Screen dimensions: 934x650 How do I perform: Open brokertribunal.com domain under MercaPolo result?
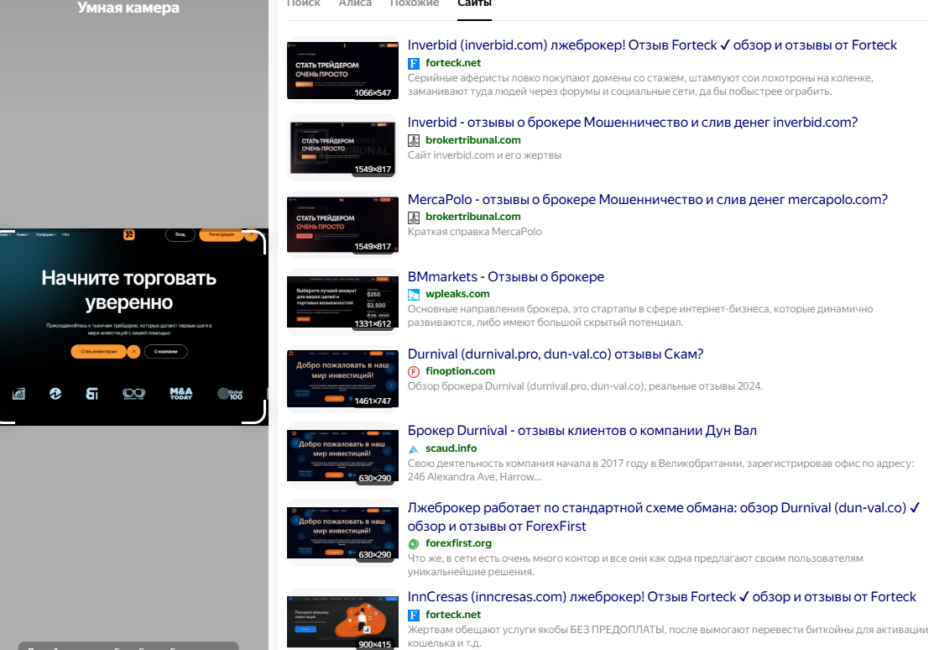[x=473, y=217]
